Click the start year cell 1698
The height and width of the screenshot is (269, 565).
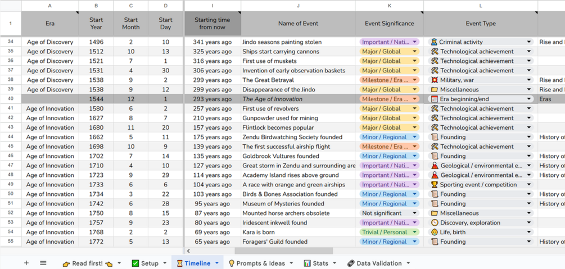click(96, 147)
